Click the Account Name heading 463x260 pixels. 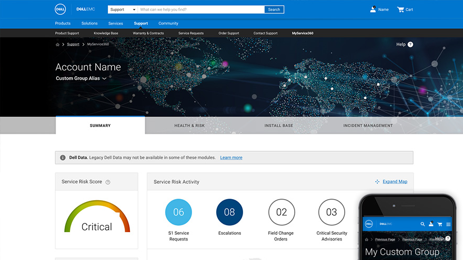click(x=88, y=67)
